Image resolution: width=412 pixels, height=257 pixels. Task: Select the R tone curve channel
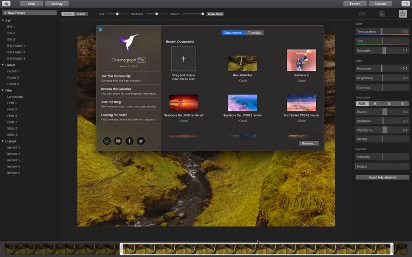tap(375, 104)
